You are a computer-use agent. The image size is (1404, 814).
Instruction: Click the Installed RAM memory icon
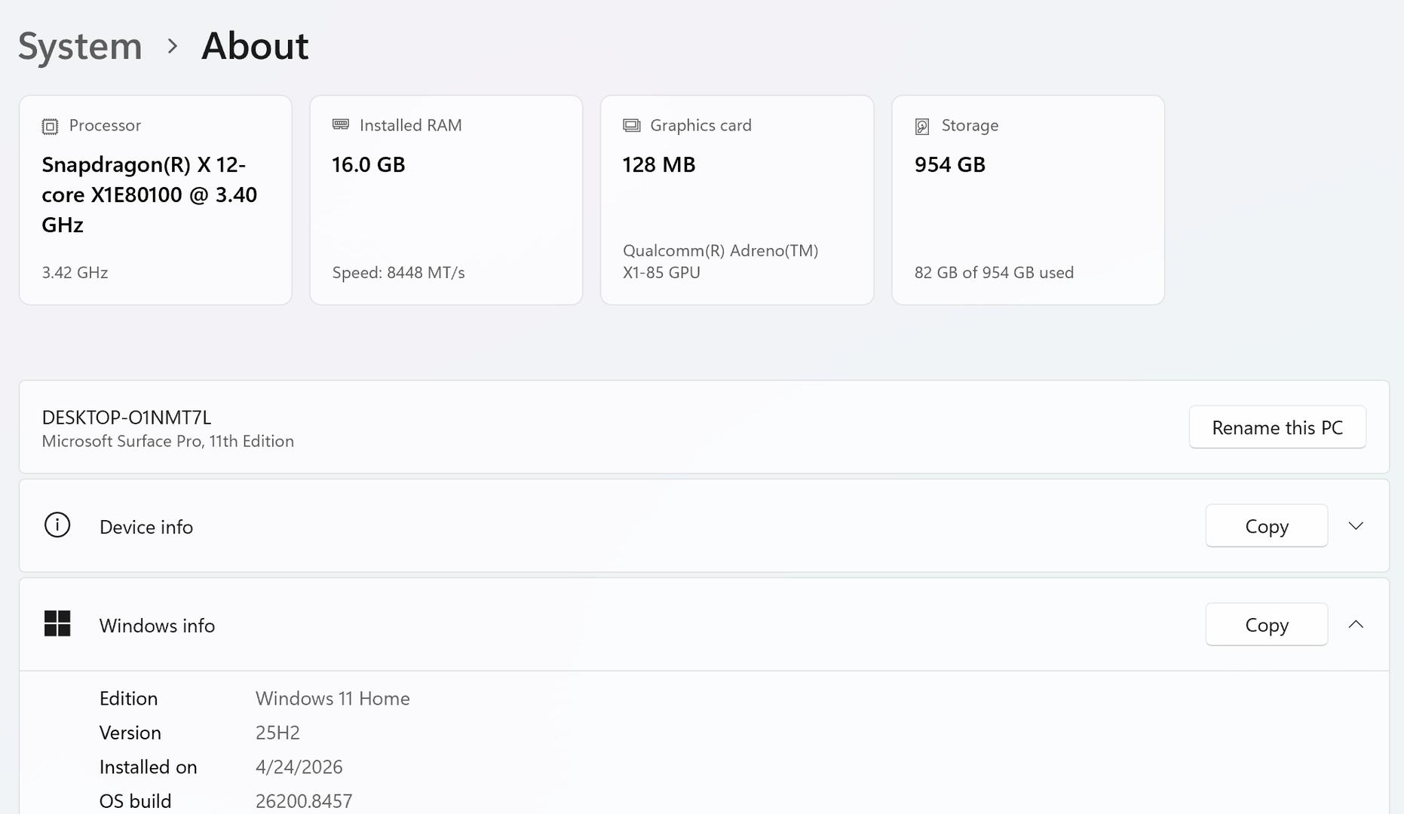341,124
